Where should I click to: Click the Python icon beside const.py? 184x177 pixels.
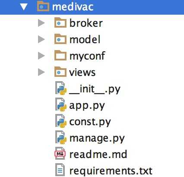[x=61, y=121]
